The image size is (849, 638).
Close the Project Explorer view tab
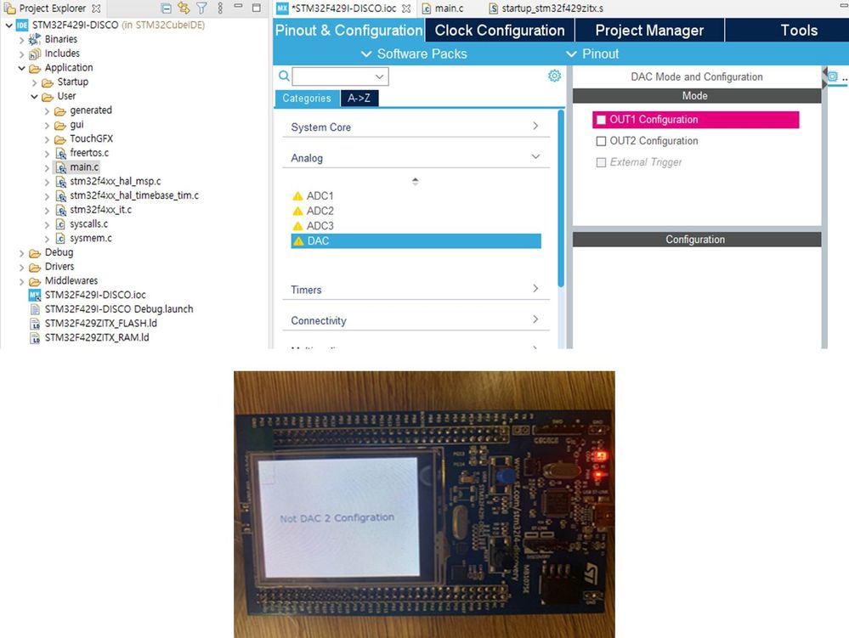click(96, 8)
